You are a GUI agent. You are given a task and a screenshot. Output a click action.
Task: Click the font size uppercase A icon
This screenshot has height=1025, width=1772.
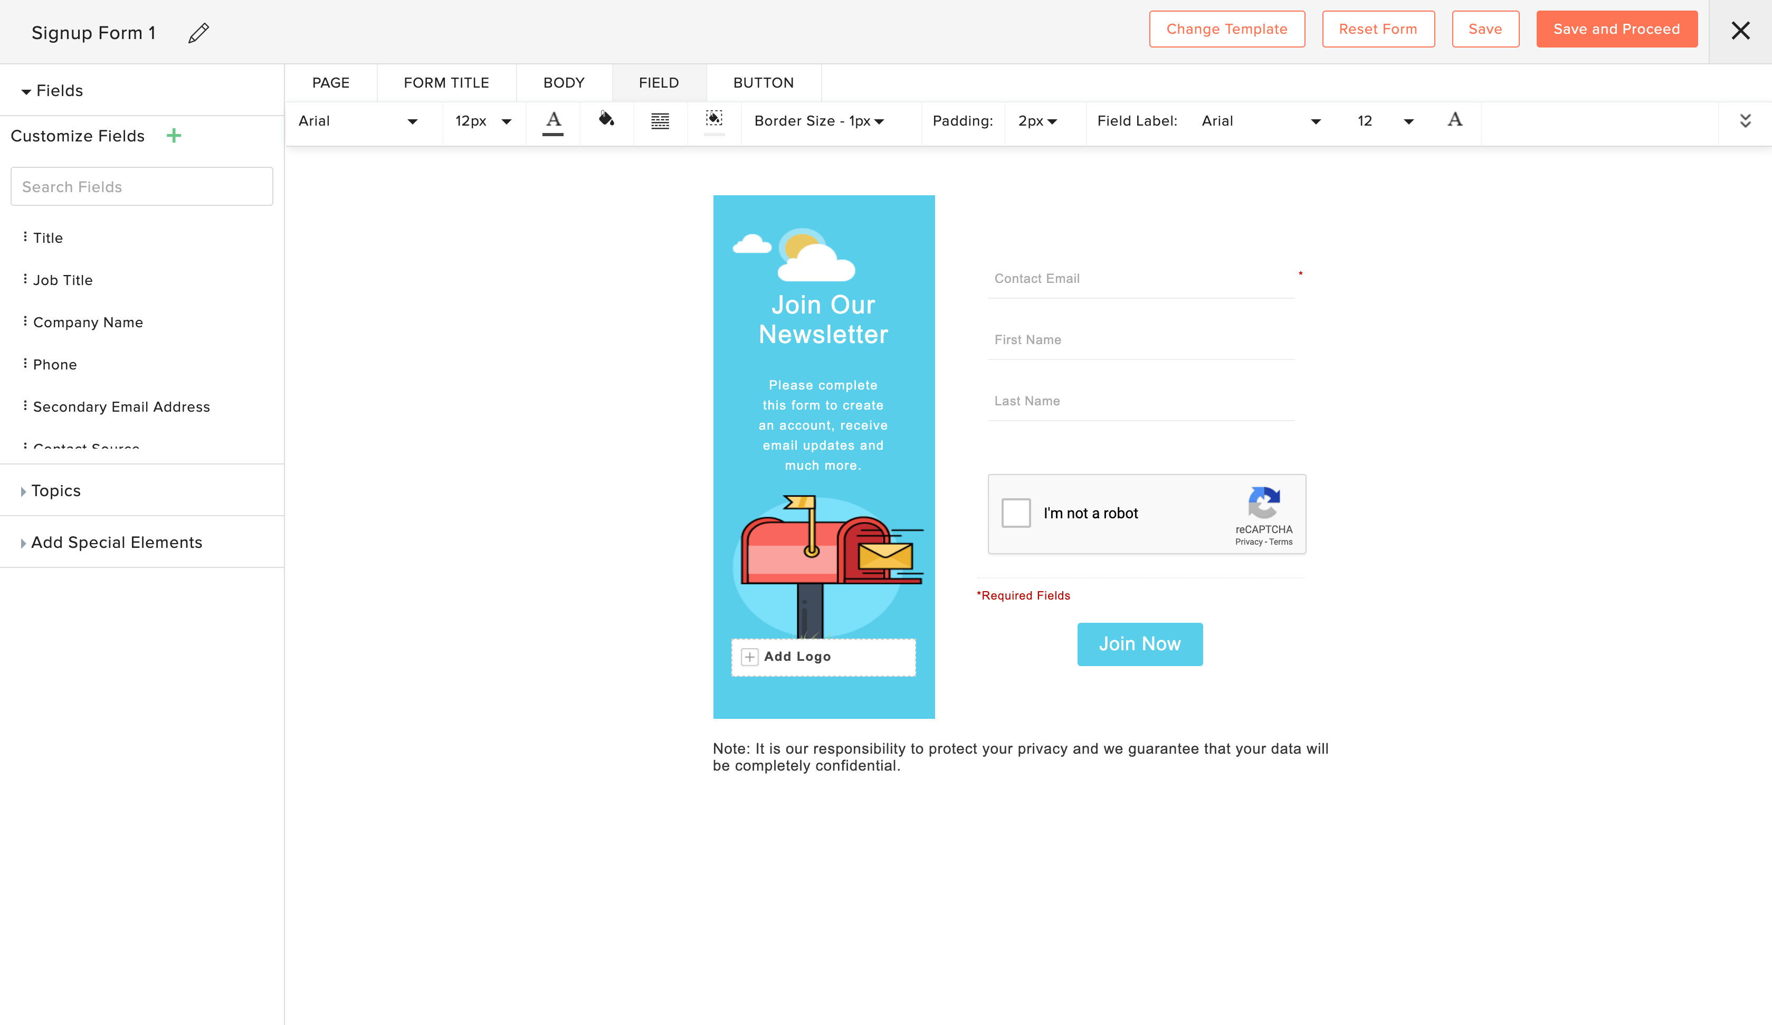(x=1455, y=121)
